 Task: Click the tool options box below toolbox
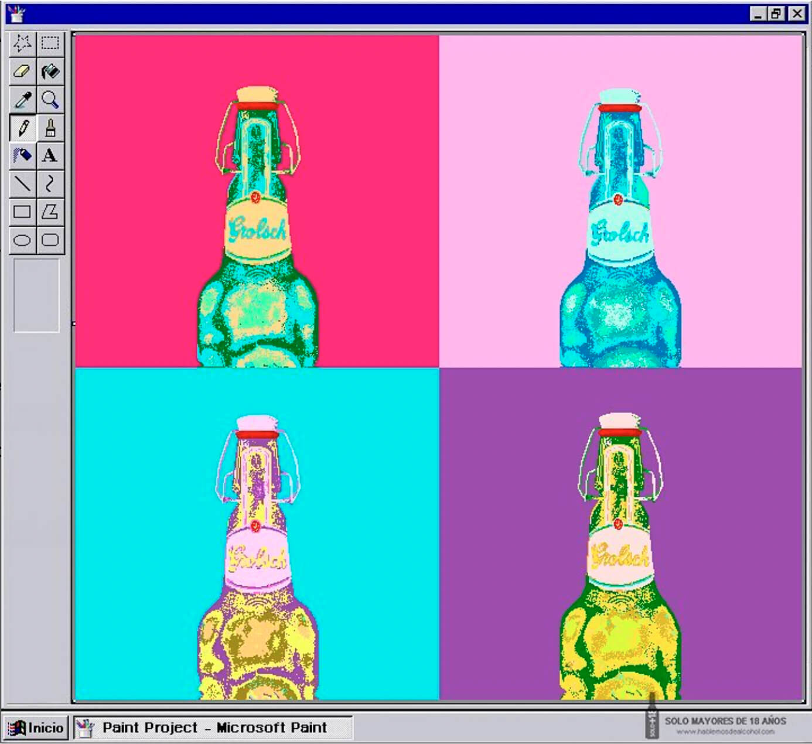point(36,296)
